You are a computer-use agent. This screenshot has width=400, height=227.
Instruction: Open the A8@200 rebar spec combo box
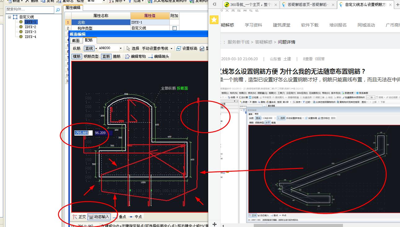click(x=111, y=48)
